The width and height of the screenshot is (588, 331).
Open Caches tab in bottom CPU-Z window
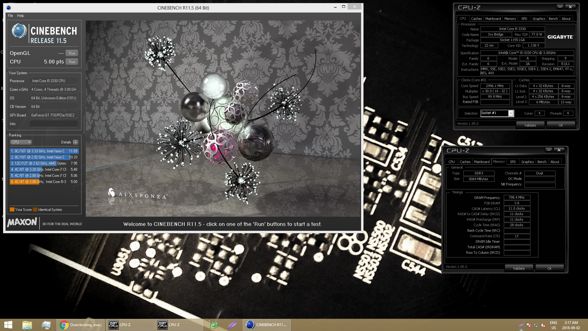click(465, 162)
